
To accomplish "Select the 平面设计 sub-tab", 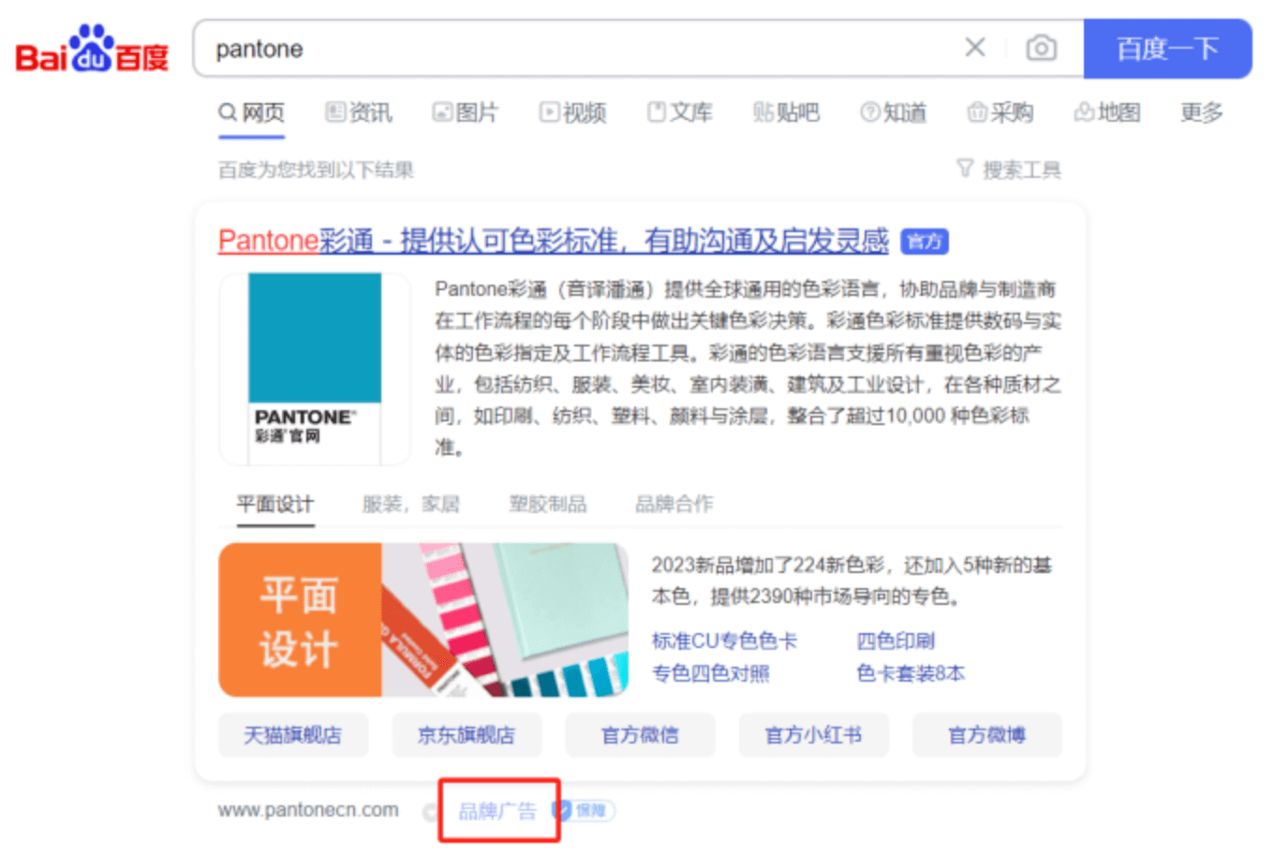I will click(275, 504).
